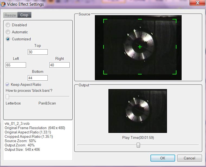This screenshot has width=206, height=167.
Task: Confirm settings with the OK button
Action: (163, 158)
